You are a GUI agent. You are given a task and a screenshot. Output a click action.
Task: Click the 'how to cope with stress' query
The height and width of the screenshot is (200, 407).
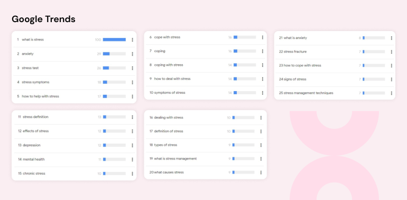pyautogui.click(x=302, y=65)
